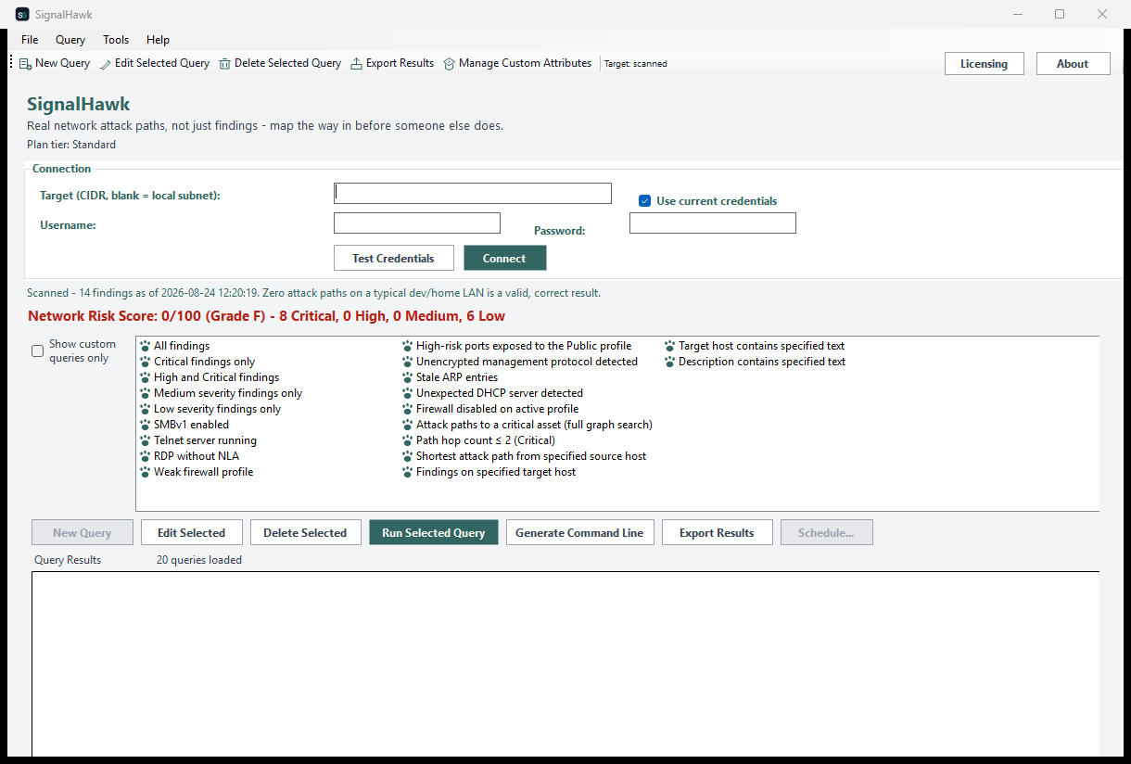This screenshot has width=1131, height=764.
Task: Click the paw icon beside Stale ARP entries
Action: tap(408, 377)
